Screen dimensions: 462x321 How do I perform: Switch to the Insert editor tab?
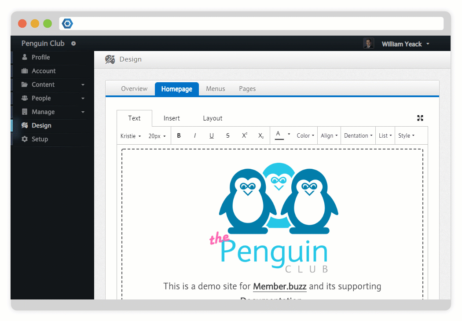(x=172, y=118)
